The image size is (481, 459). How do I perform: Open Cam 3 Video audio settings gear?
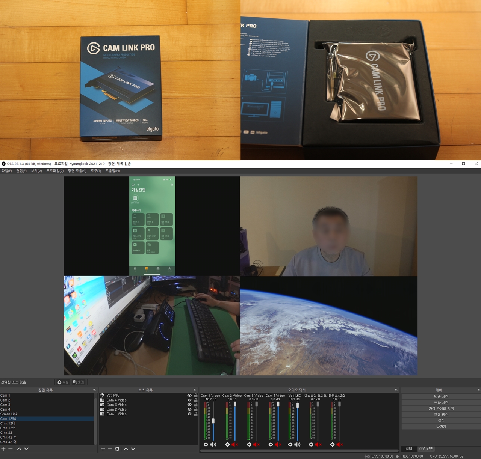coord(249,445)
